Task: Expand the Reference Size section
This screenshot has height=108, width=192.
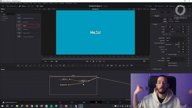Action: [152, 69]
